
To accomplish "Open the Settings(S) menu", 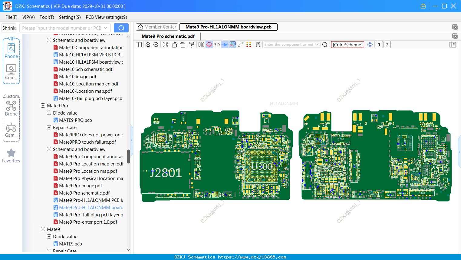I will coord(70,17).
